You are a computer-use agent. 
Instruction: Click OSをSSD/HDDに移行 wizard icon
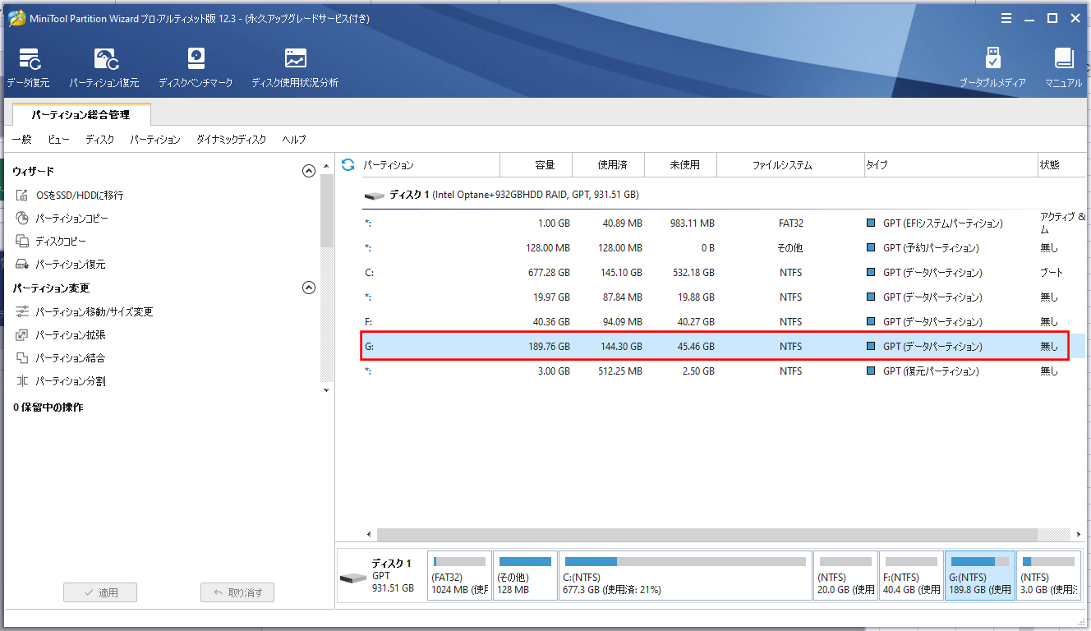pos(22,196)
